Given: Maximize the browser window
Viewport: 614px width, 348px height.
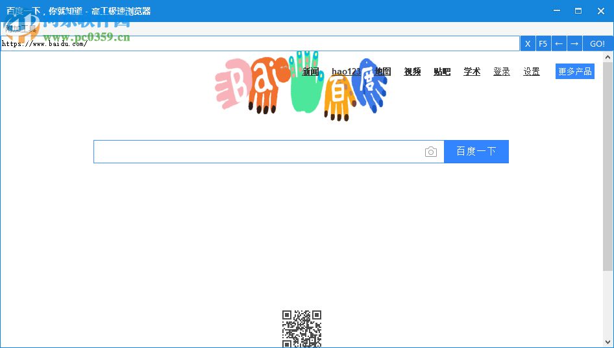Looking at the screenshot, I should pyautogui.click(x=578, y=11).
